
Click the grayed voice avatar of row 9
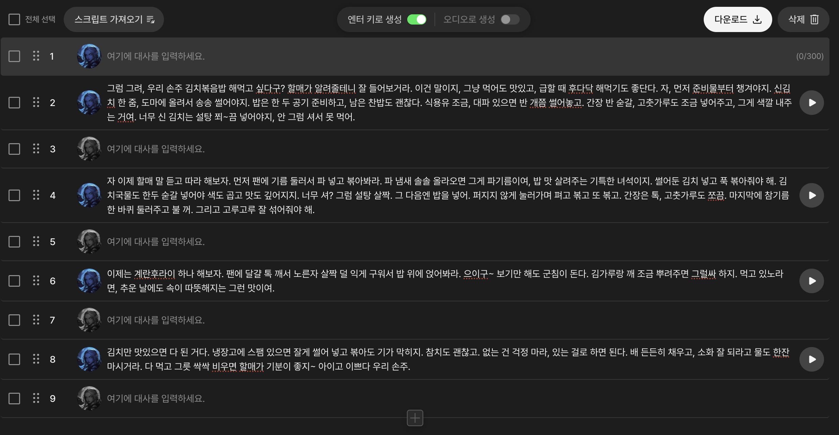coord(89,399)
